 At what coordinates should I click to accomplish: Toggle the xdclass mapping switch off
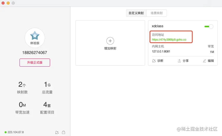point(209,26)
